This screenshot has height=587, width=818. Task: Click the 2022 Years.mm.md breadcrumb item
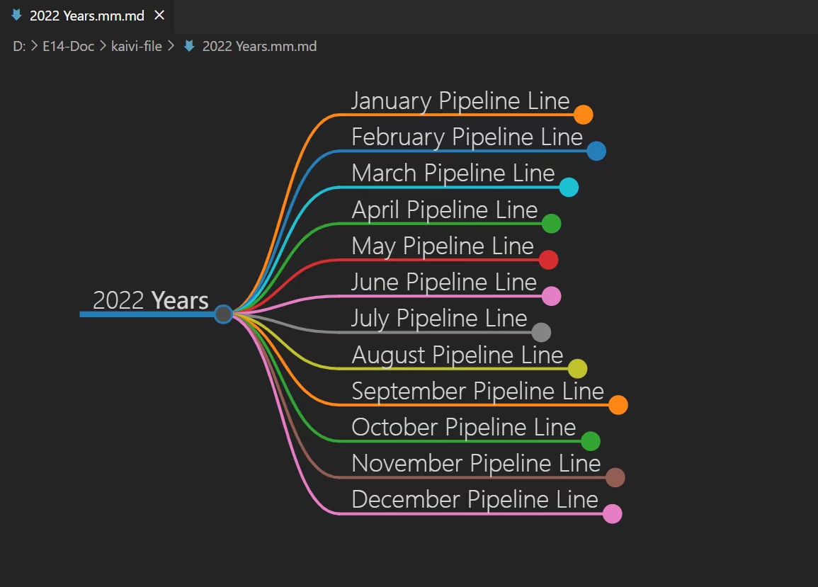point(259,47)
